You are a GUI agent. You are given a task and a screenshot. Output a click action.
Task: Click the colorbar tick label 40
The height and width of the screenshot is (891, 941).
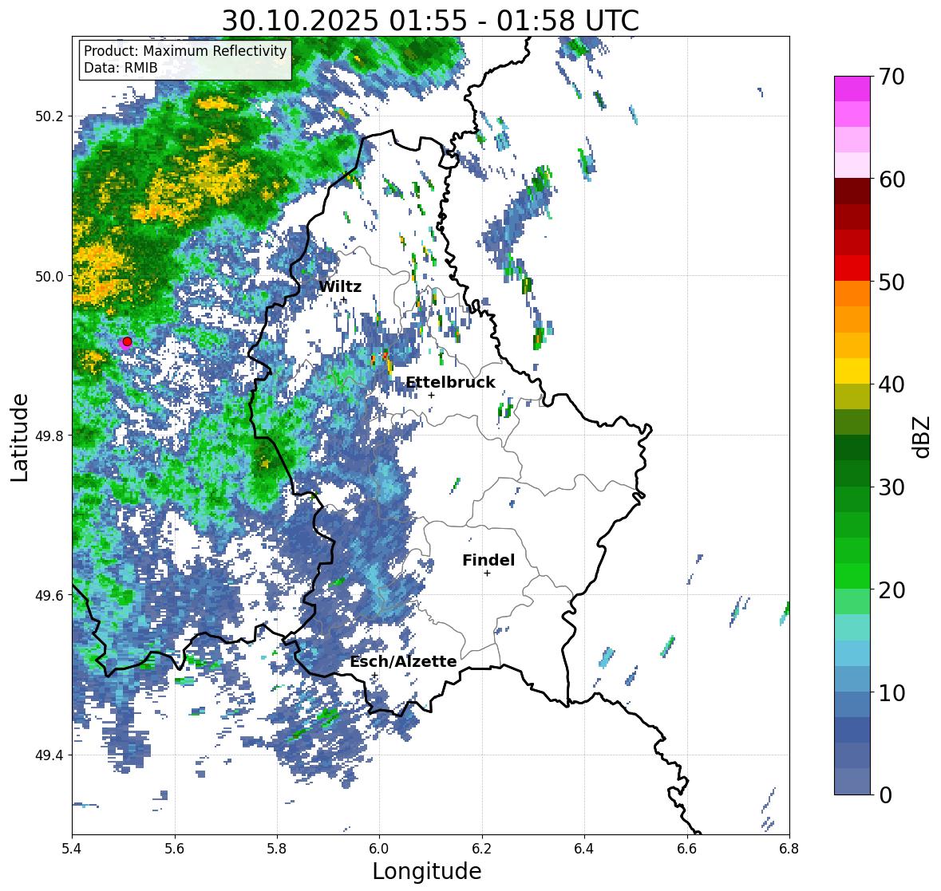[892, 384]
